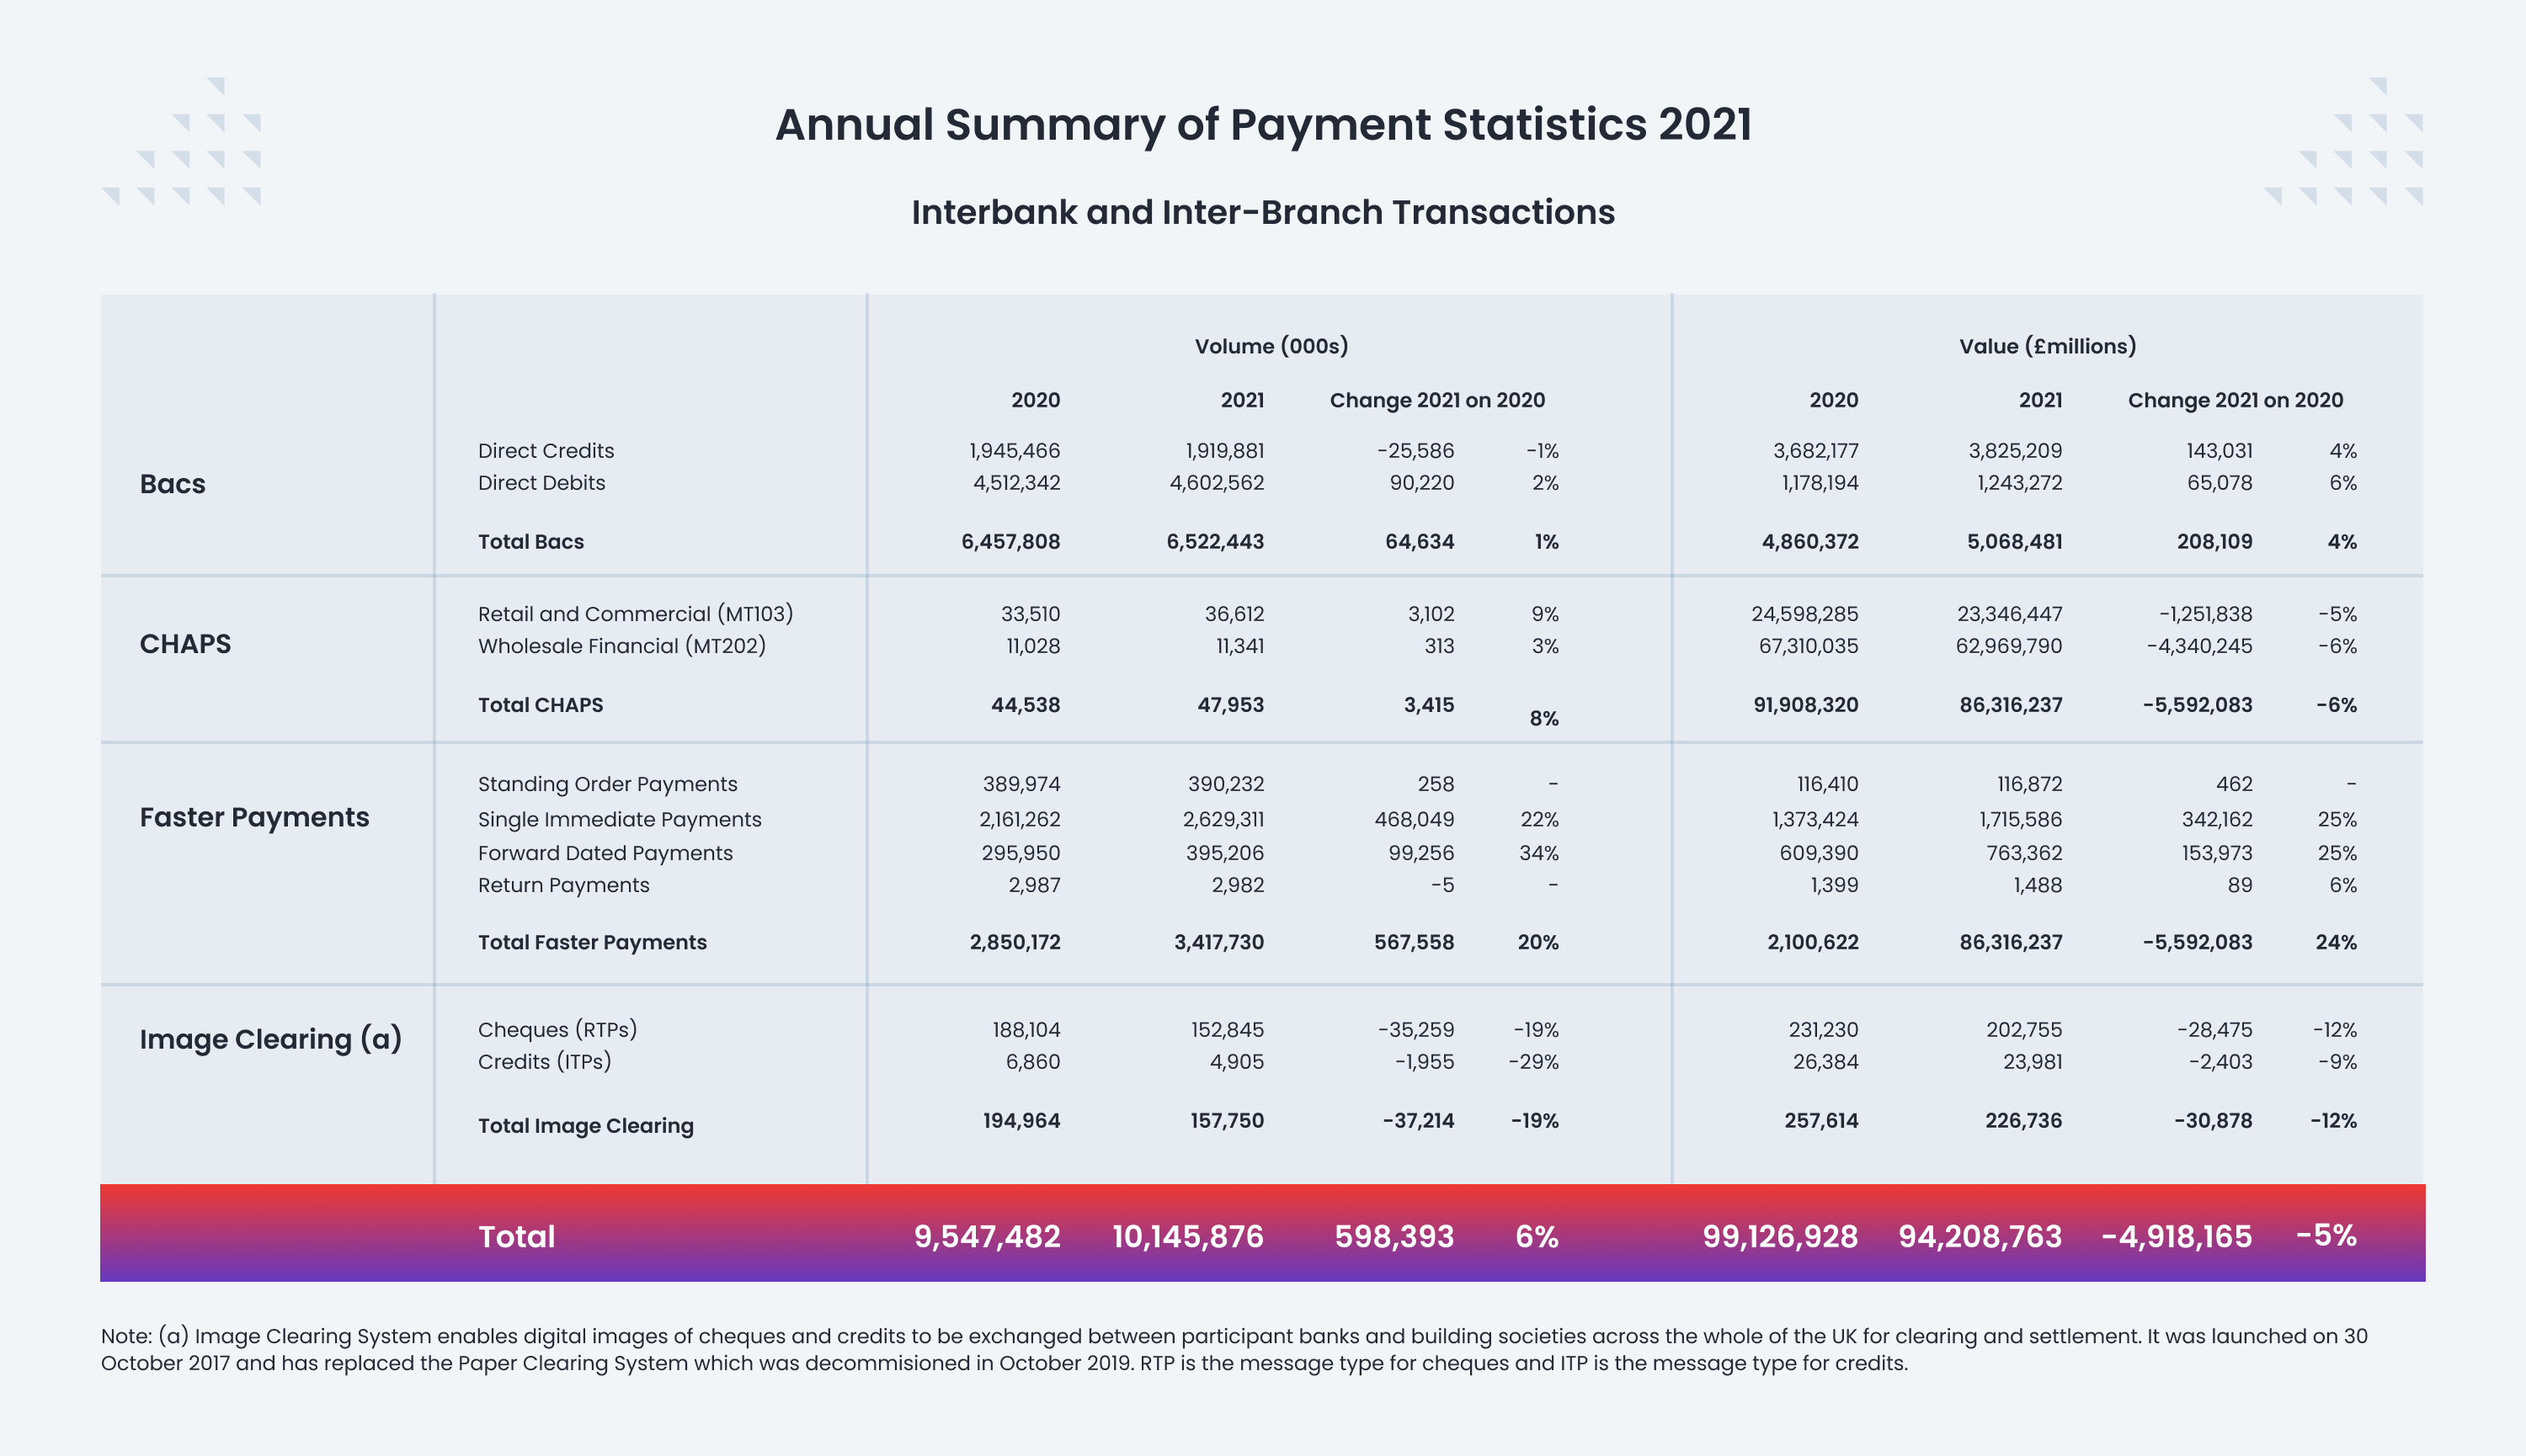Click the Value (£millions) column header
The image size is (2526, 1456).
[x=2047, y=346]
